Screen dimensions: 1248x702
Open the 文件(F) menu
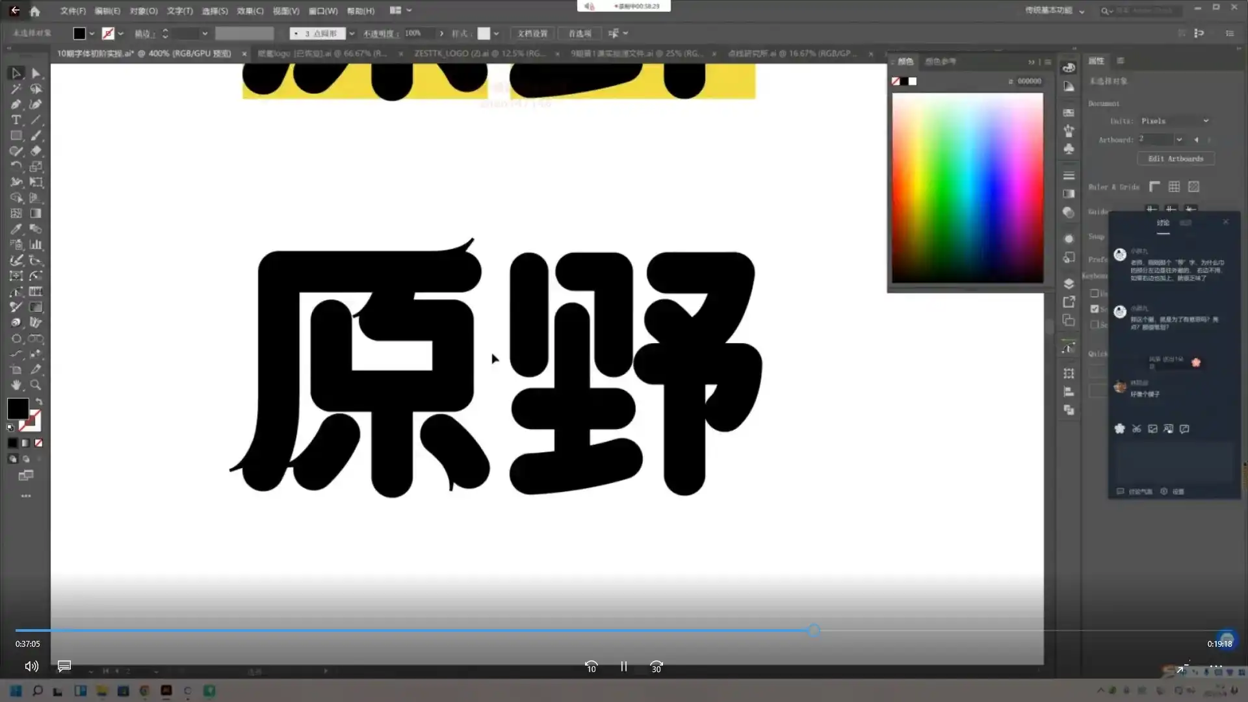click(x=71, y=10)
